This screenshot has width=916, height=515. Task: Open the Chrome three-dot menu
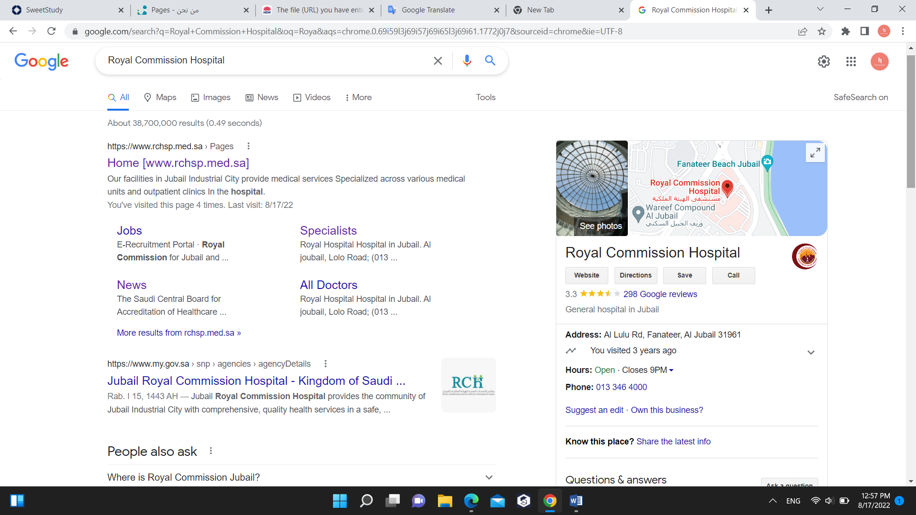903,31
